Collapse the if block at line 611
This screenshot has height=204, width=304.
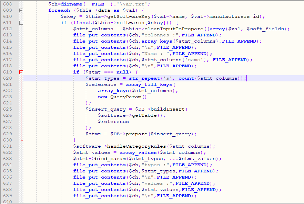21,22
